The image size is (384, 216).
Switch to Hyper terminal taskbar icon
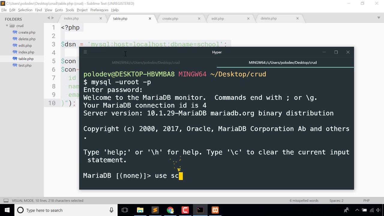tap(200, 210)
